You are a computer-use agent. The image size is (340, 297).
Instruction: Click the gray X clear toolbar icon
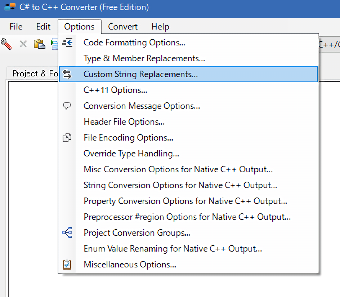point(23,44)
